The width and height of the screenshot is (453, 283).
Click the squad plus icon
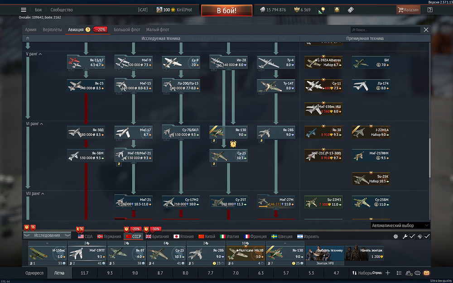[388, 273]
